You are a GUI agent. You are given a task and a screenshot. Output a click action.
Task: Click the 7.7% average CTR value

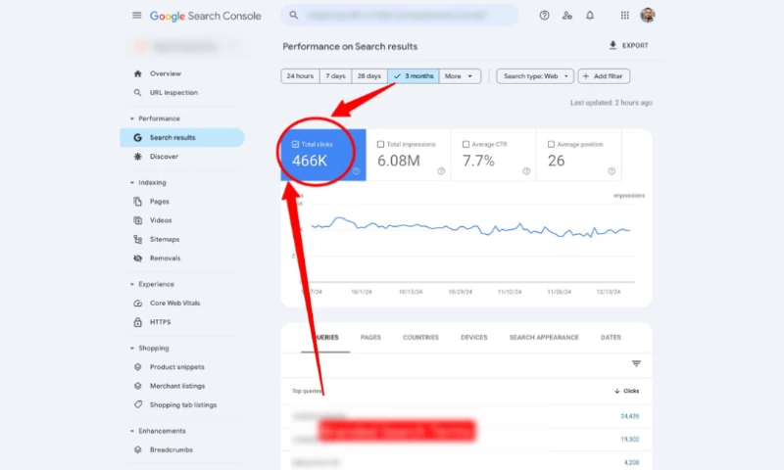point(478,161)
